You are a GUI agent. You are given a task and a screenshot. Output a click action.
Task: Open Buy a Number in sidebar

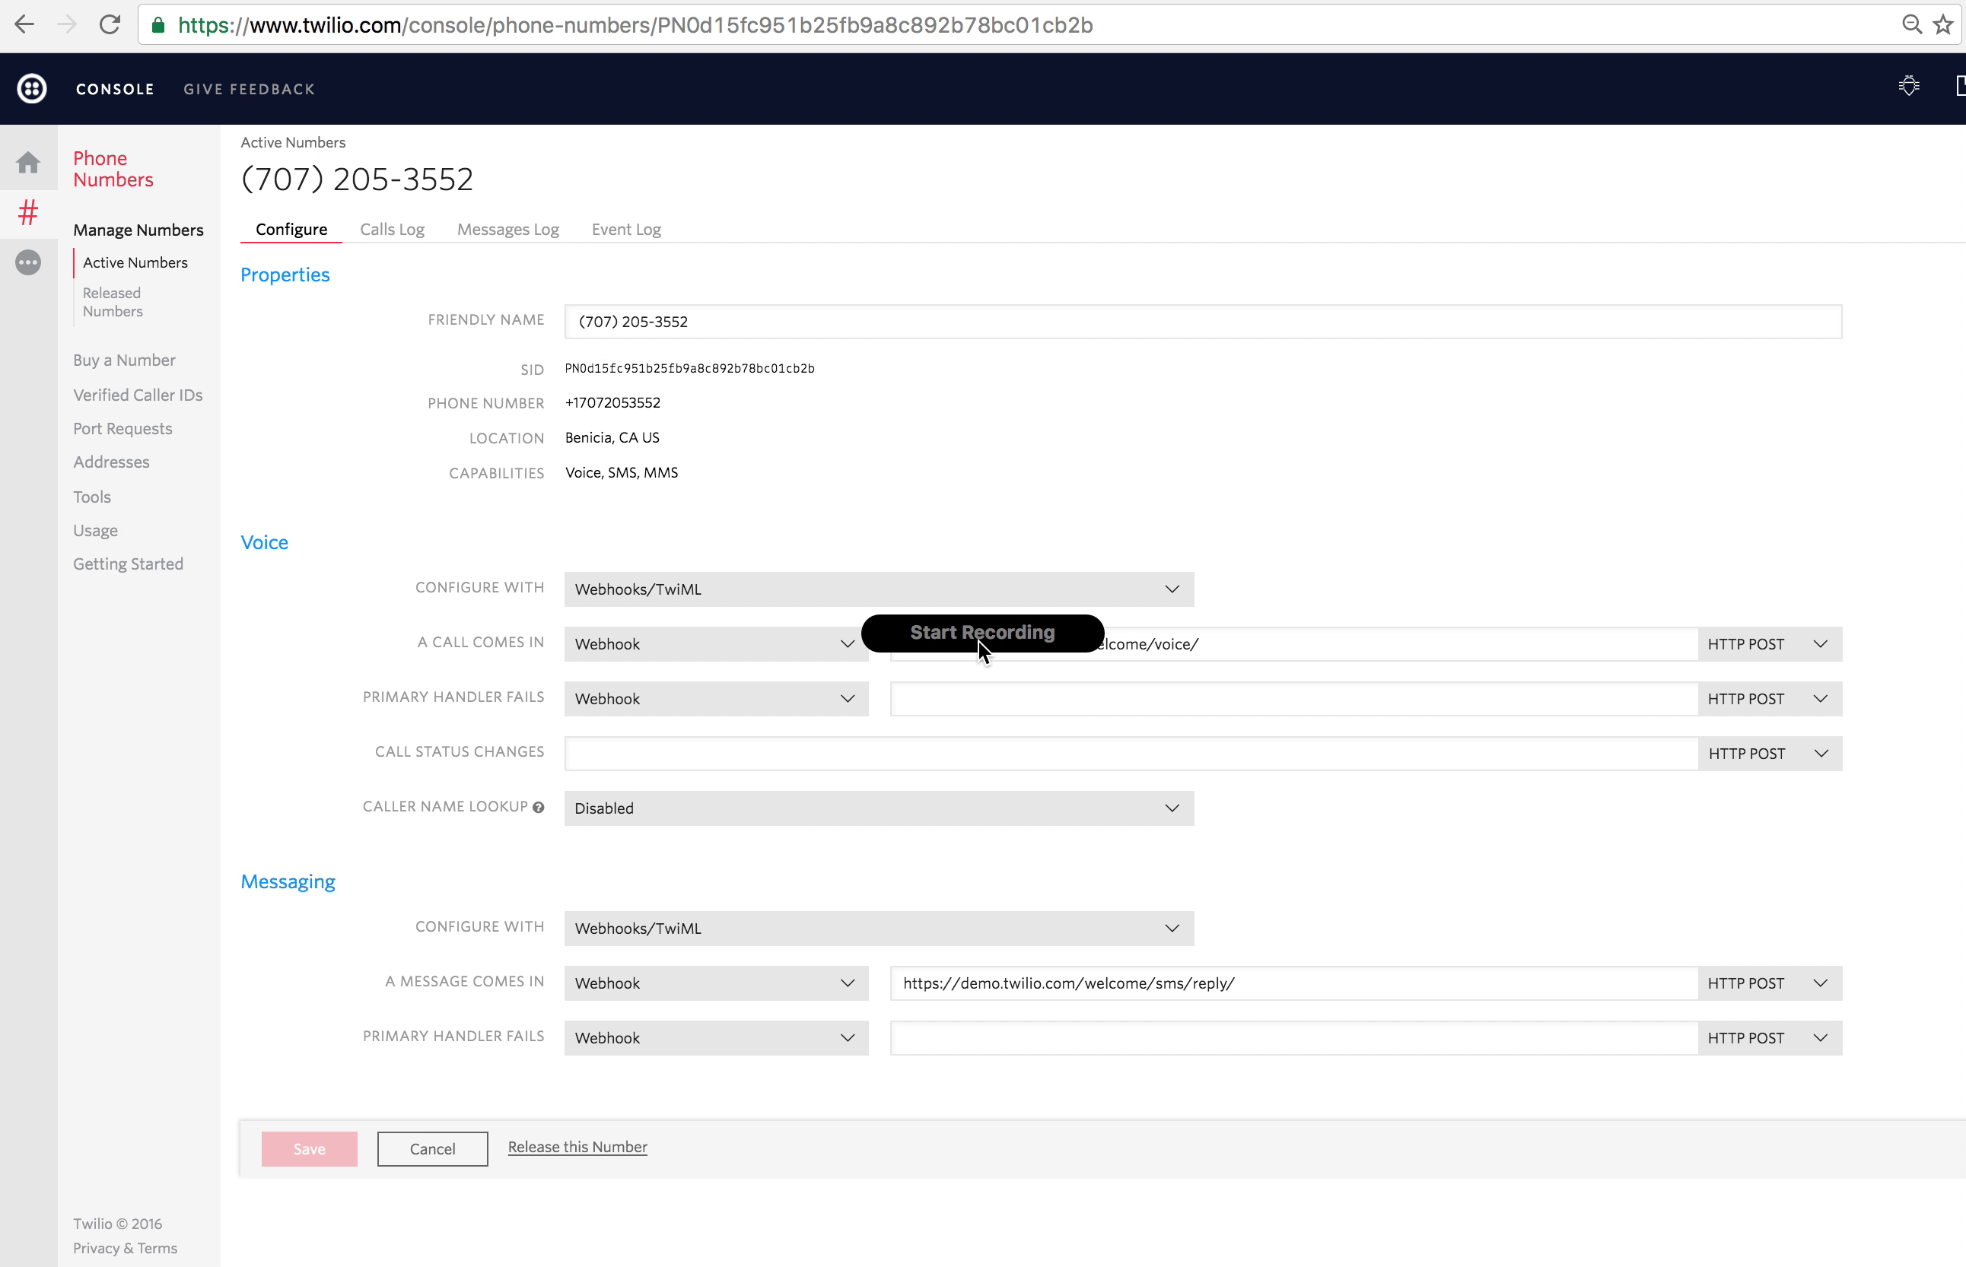coord(124,360)
